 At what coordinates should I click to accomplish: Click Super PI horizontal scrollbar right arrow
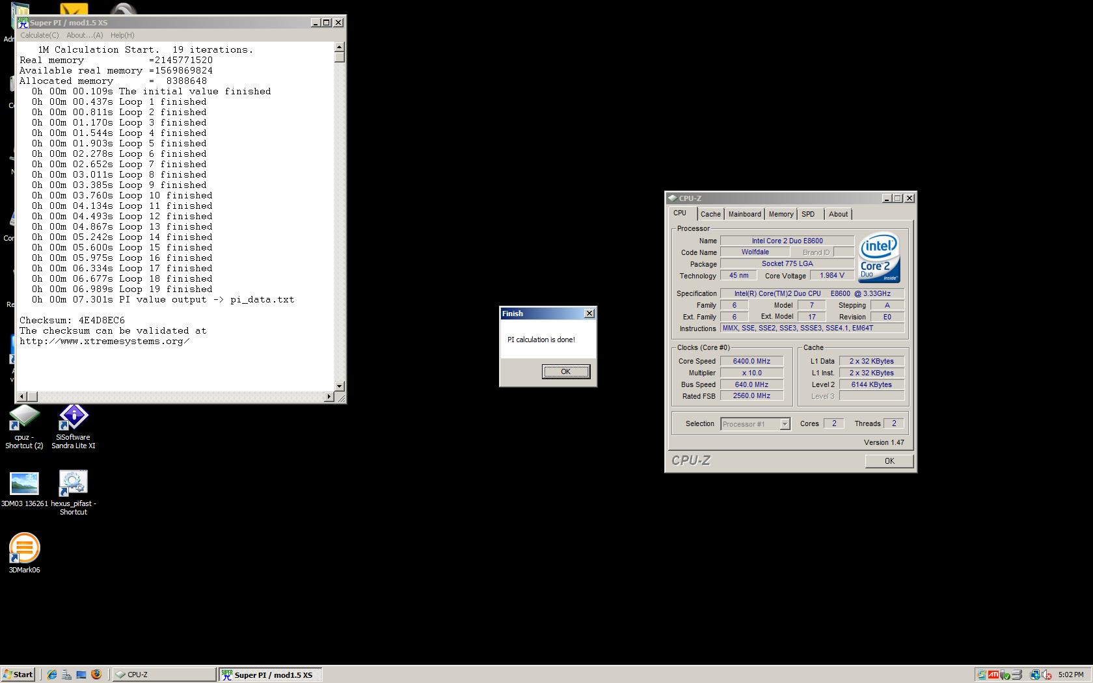pos(329,396)
